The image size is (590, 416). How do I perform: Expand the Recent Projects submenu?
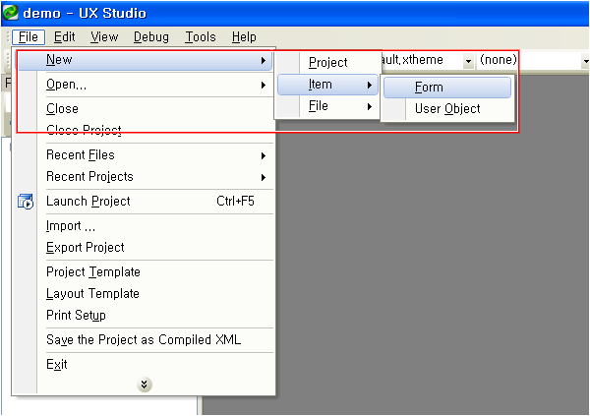146,177
